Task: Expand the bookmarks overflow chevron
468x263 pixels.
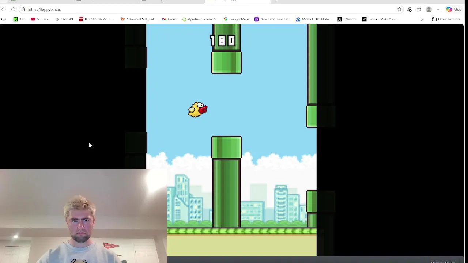Action: 422,19
